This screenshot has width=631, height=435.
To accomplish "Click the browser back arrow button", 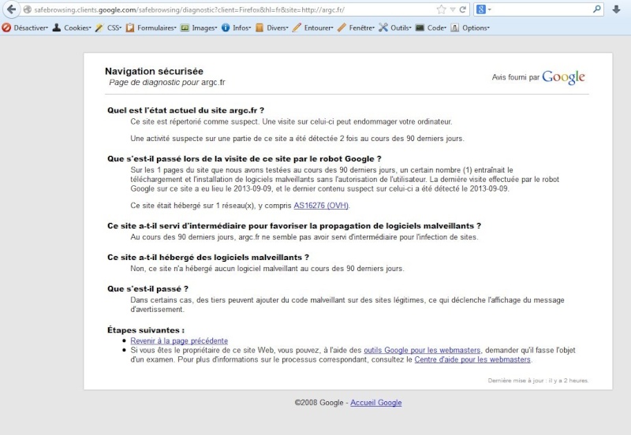I will 11,9.
